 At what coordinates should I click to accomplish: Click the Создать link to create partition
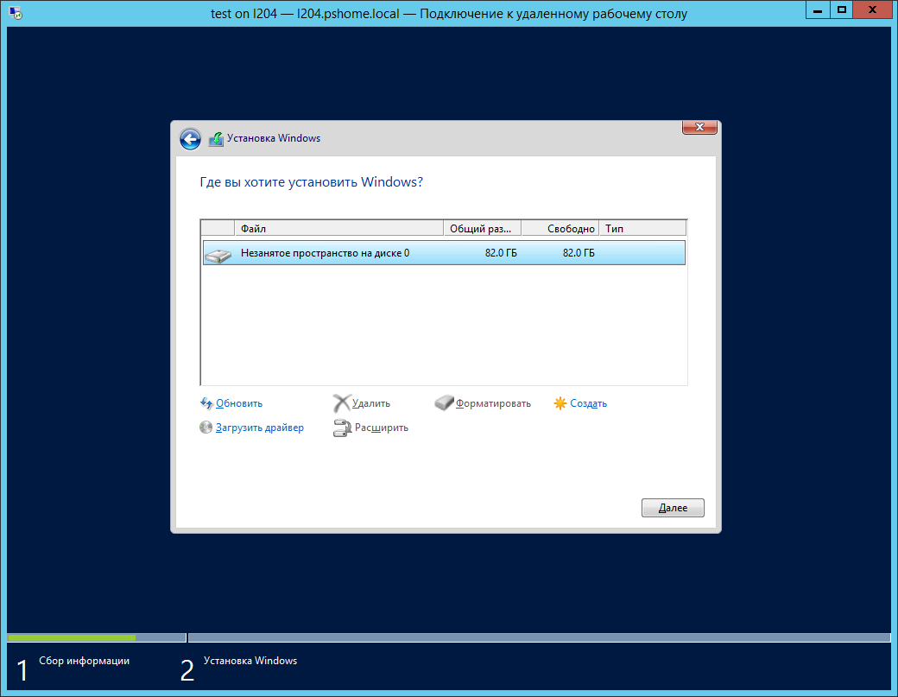pyautogui.click(x=589, y=403)
